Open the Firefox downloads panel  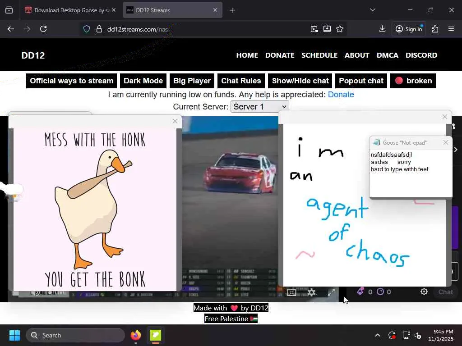382,29
